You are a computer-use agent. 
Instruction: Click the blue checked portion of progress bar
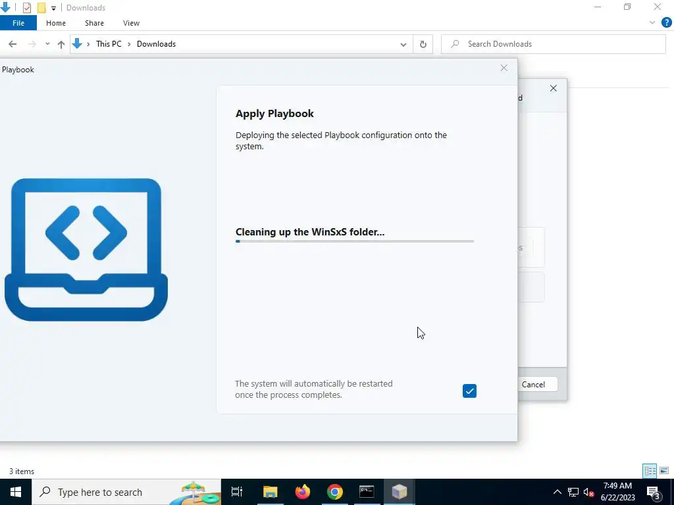(x=238, y=241)
